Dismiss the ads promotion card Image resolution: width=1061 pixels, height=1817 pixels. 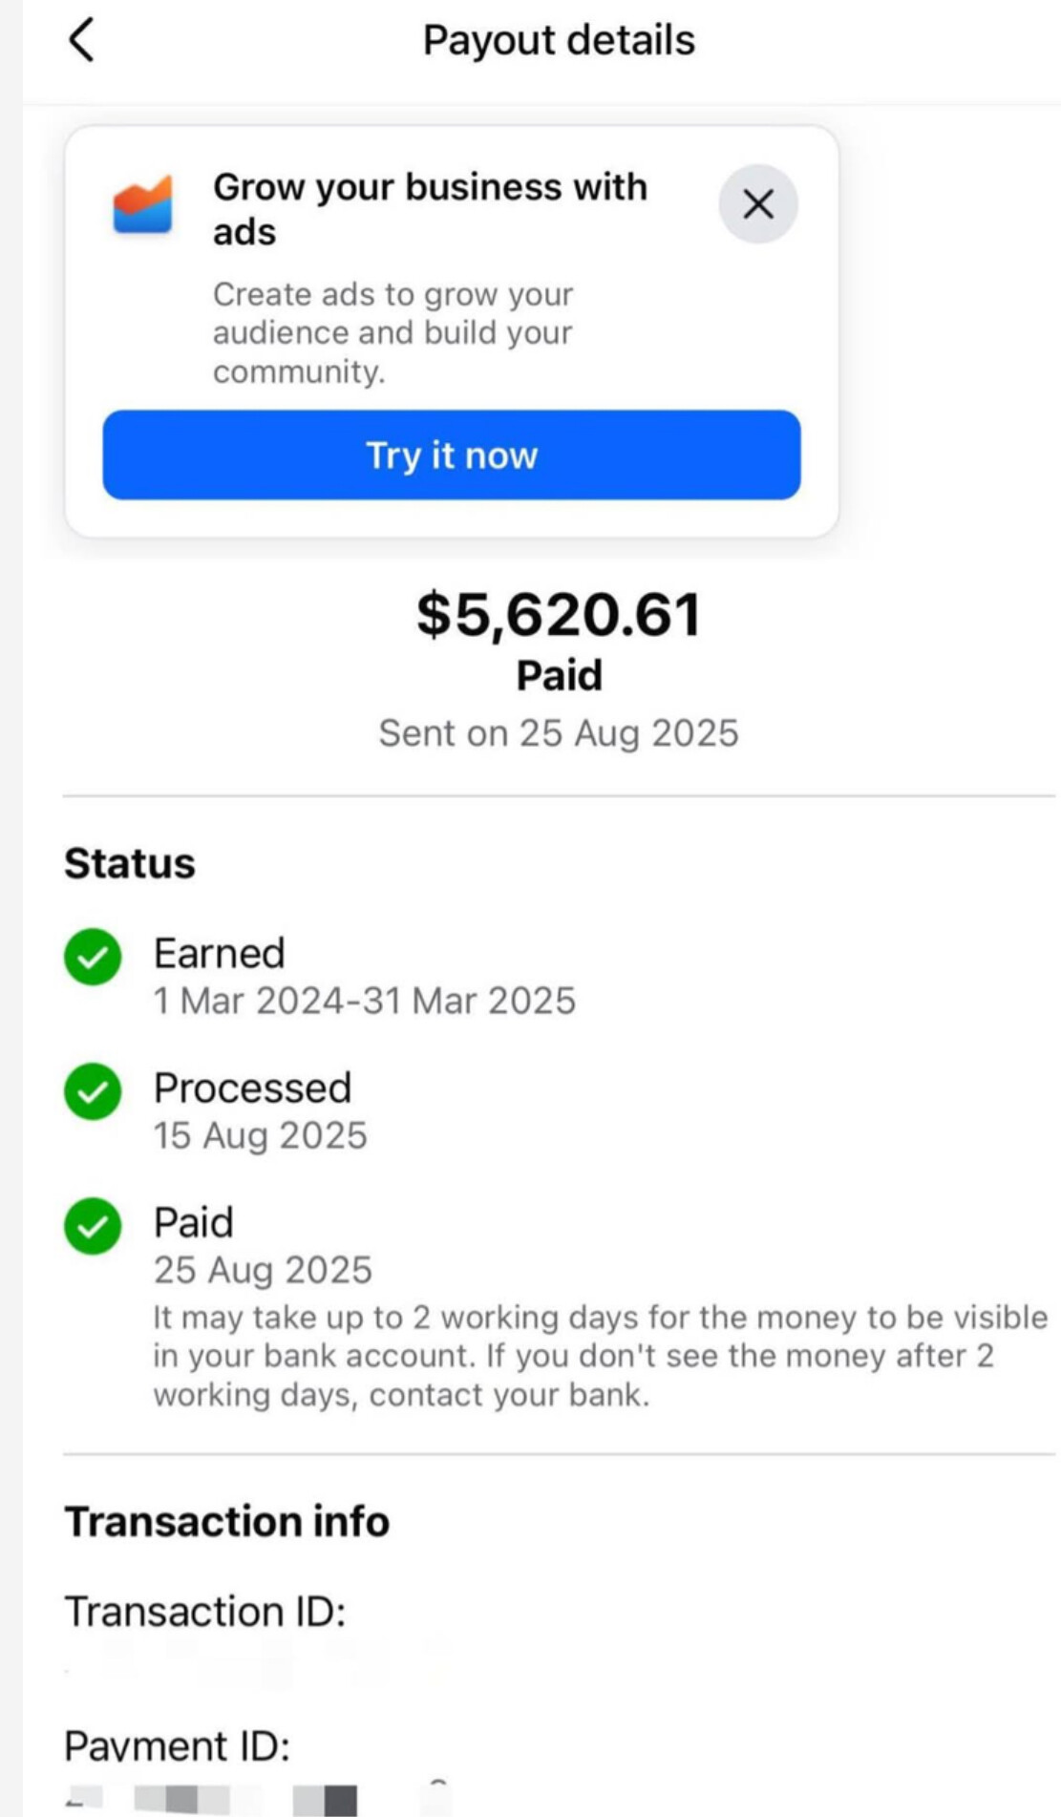[758, 203]
